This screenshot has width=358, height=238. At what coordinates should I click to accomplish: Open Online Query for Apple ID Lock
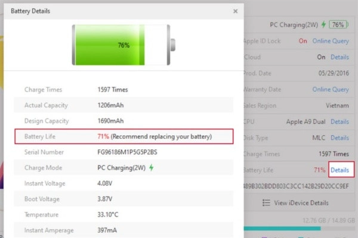coord(331,41)
